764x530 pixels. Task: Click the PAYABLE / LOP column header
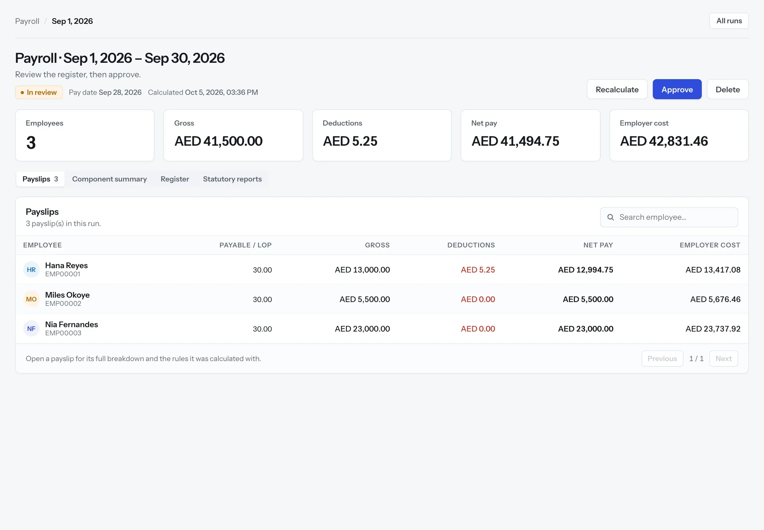click(x=245, y=245)
